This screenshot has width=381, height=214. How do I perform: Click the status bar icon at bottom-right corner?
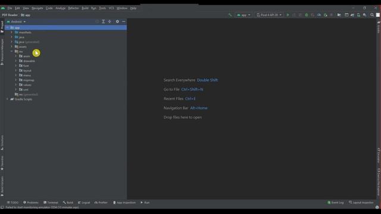click(377, 207)
